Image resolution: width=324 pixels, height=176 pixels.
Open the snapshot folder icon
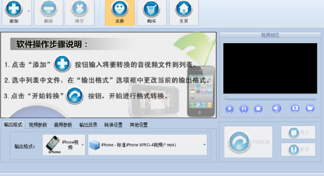tap(310, 108)
